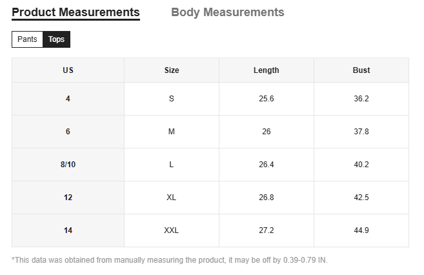424x275 pixels.
Task: Select the Tops size chart toggle
Action: [57, 39]
